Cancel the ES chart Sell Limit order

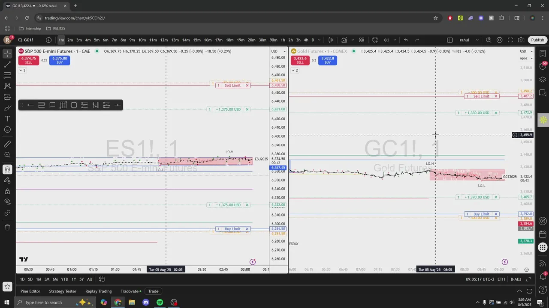[247, 86]
